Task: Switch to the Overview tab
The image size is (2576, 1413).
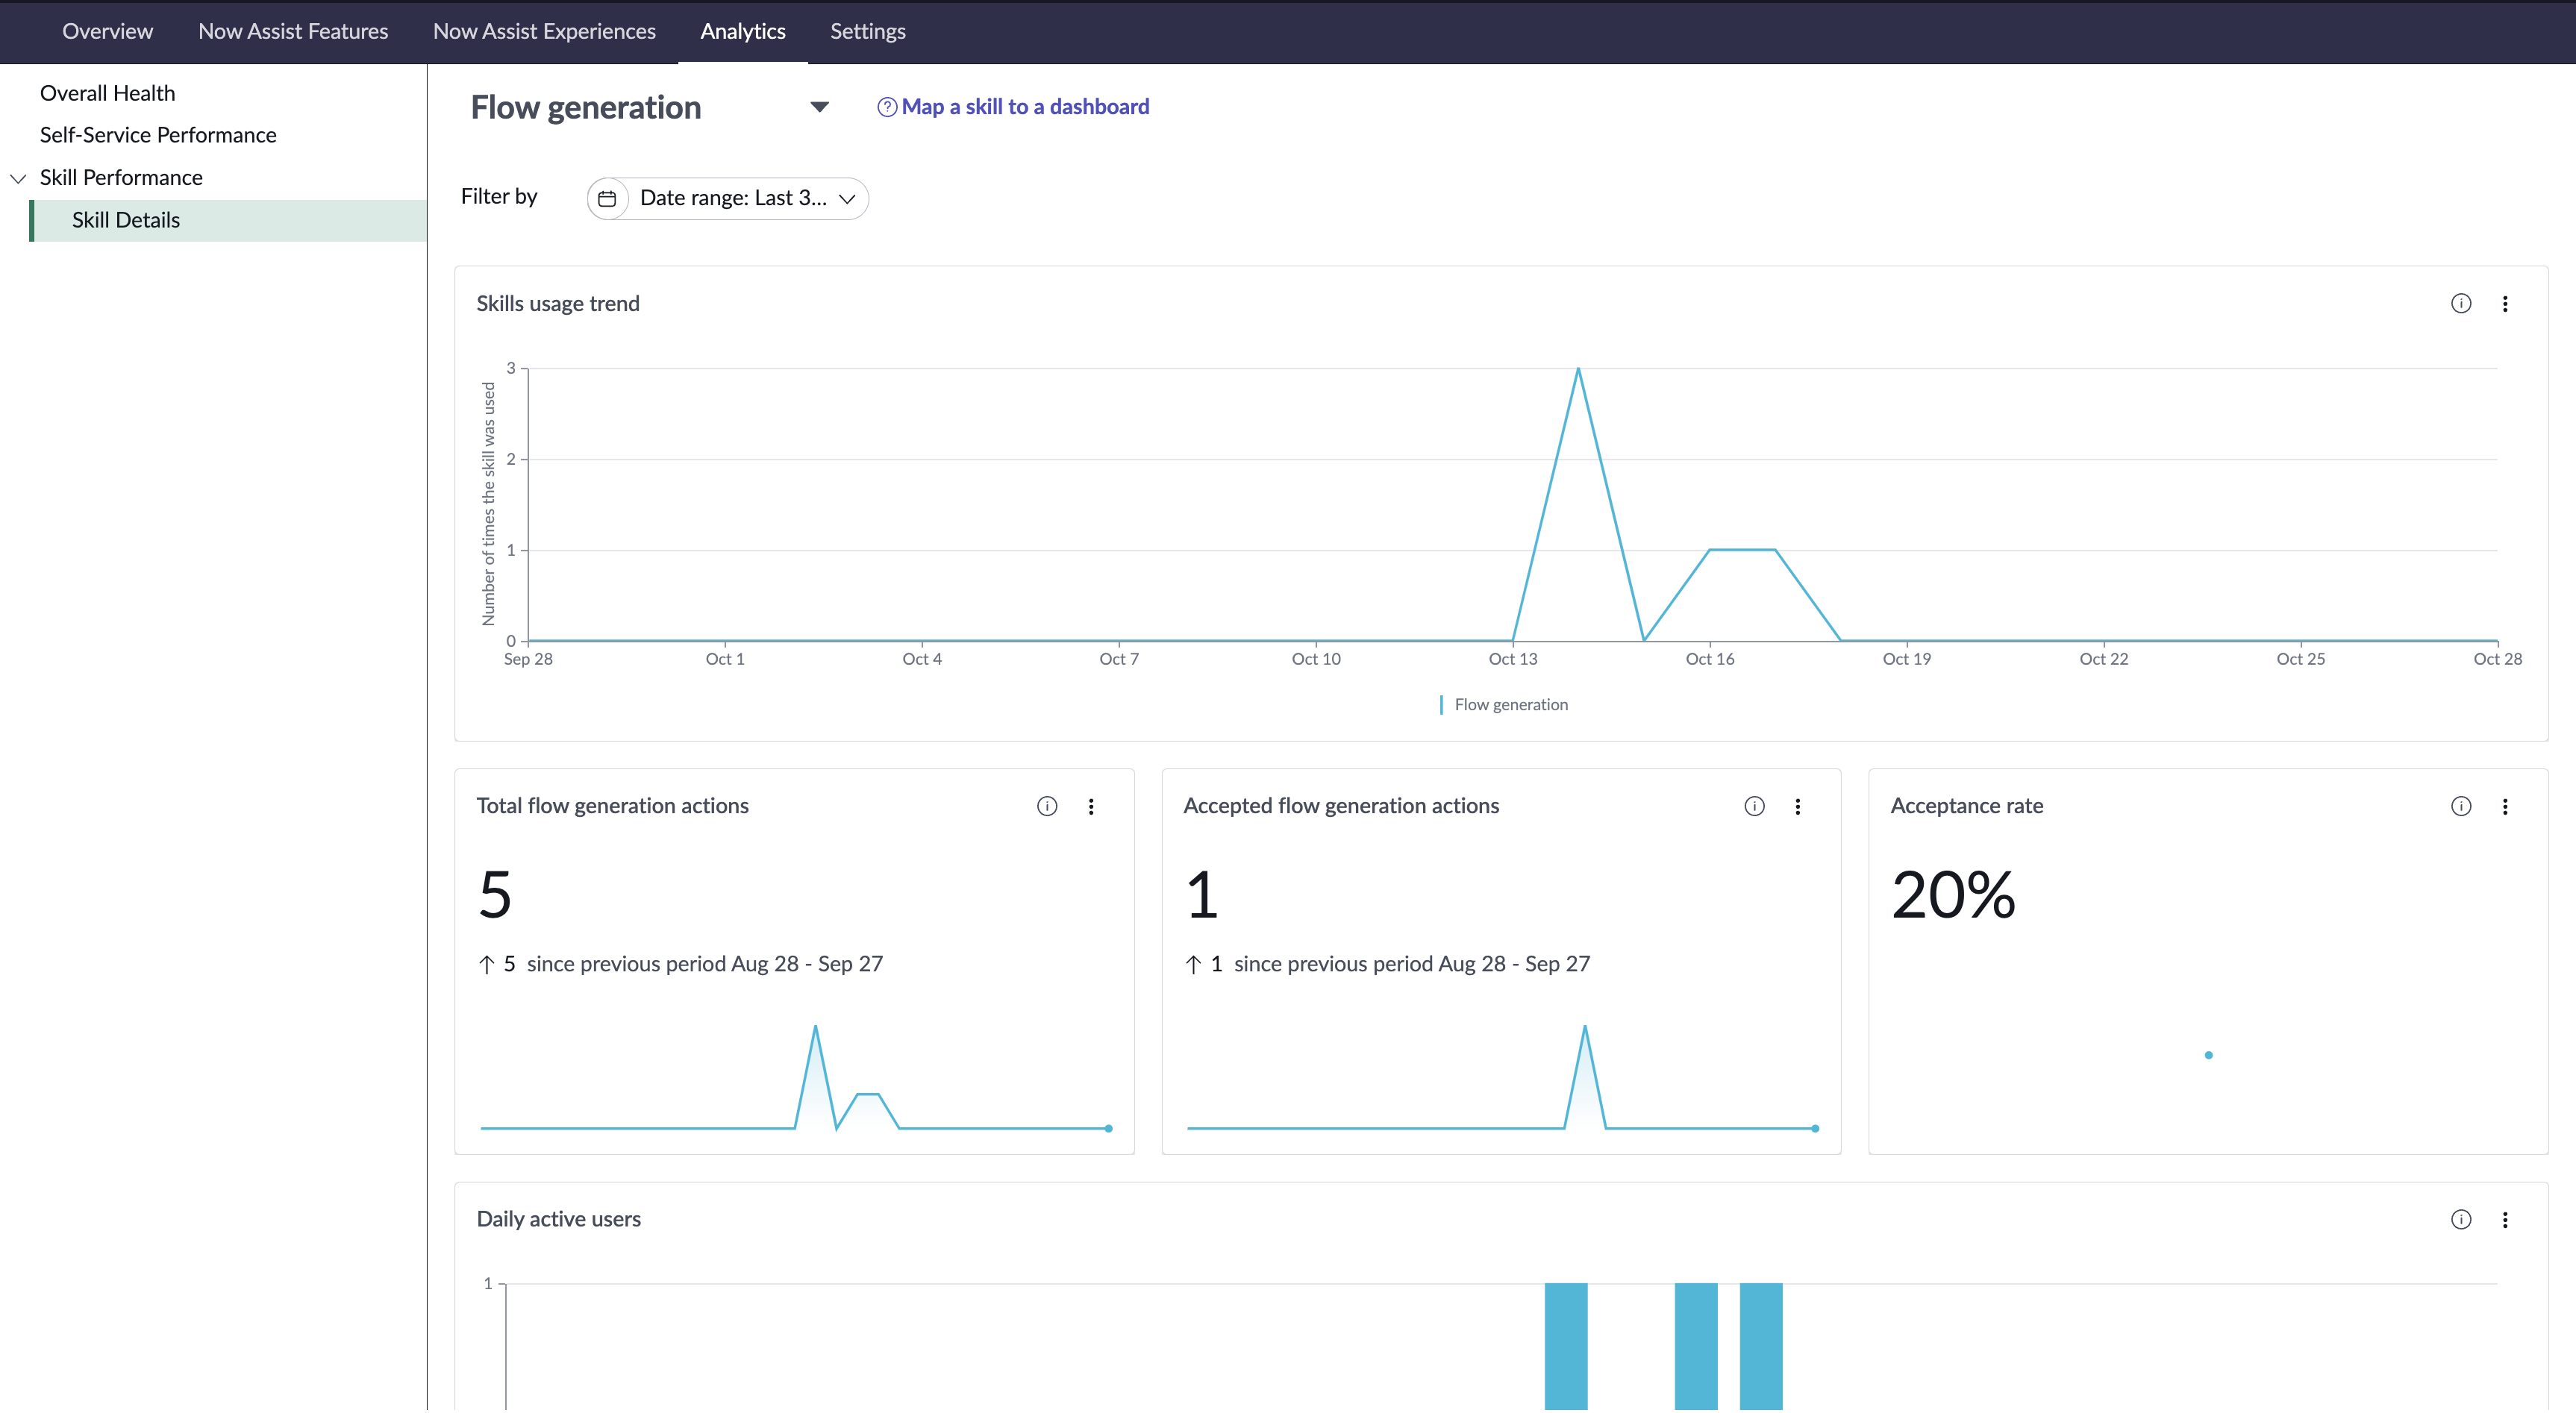Action: (x=108, y=31)
